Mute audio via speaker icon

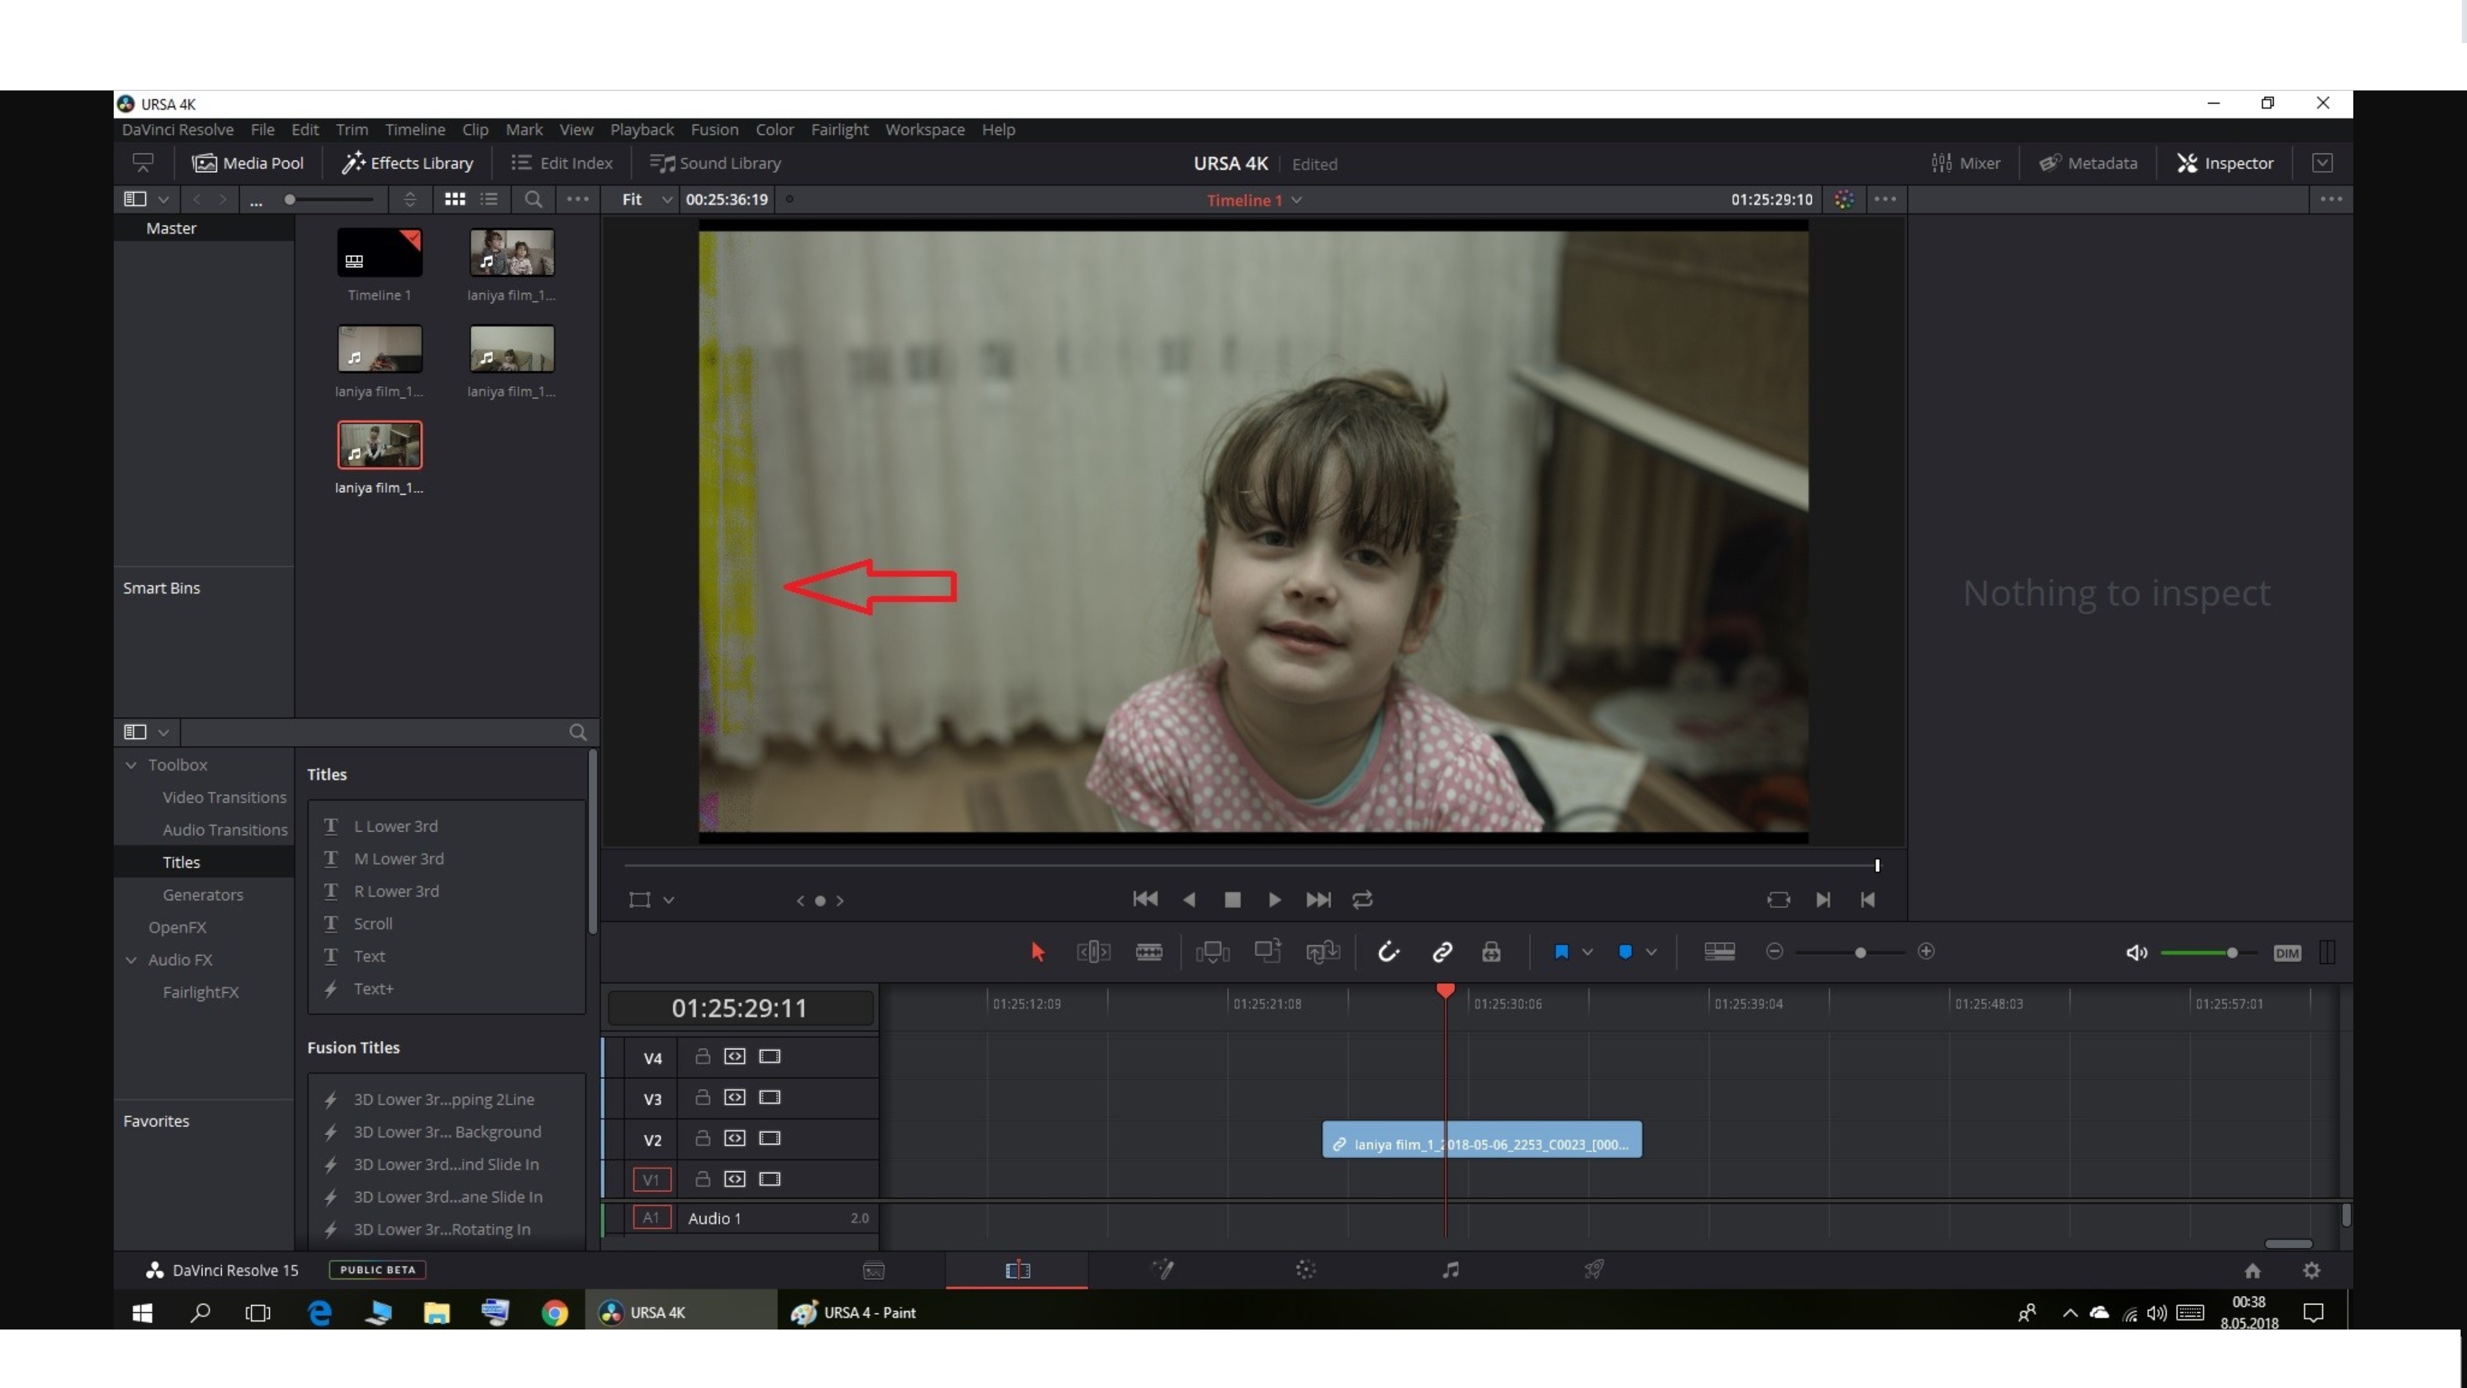(x=2135, y=952)
